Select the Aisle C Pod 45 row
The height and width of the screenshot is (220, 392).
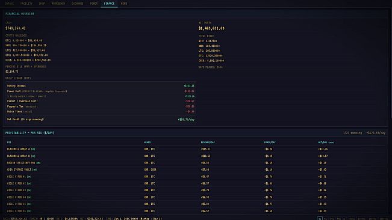pos(196,204)
